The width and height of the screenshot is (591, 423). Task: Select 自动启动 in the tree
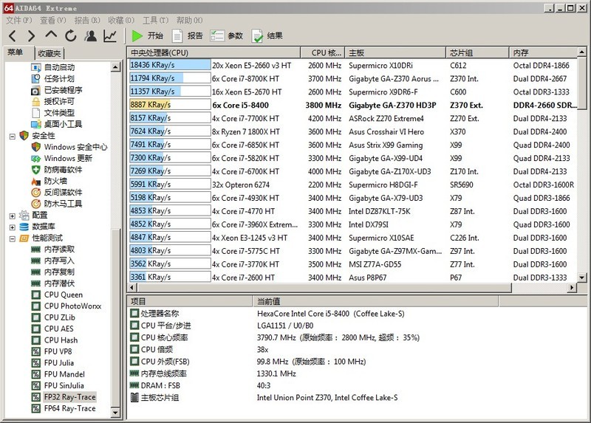[x=59, y=67]
